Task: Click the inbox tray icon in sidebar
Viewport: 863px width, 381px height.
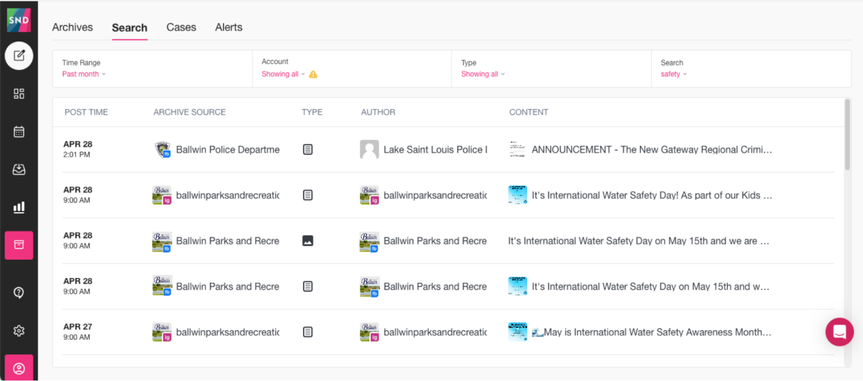Action: click(x=19, y=170)
